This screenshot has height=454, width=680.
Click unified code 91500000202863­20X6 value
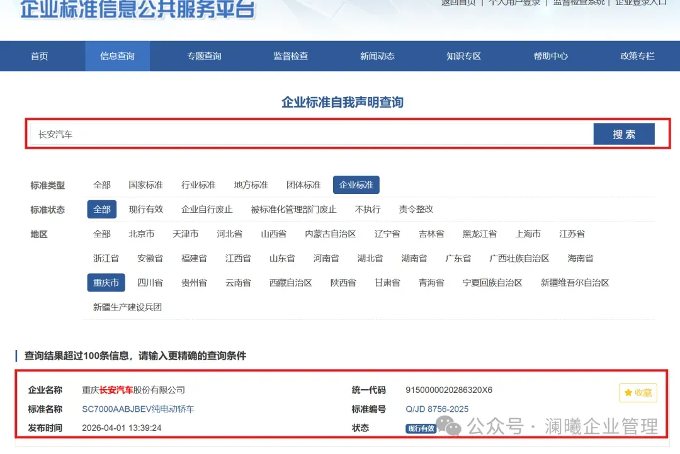[x=449, y=390]
